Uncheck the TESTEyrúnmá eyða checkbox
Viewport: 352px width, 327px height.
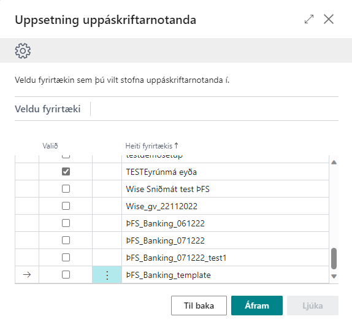point(66,172)
